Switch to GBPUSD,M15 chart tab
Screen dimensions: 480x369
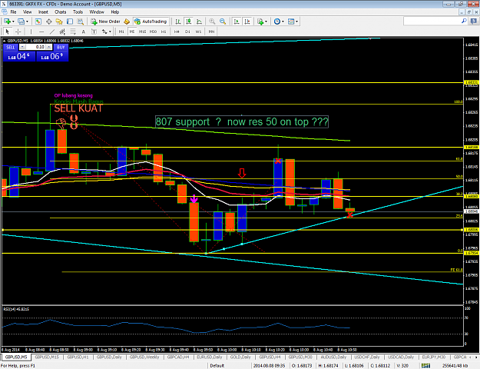click(x=47, y=357)
